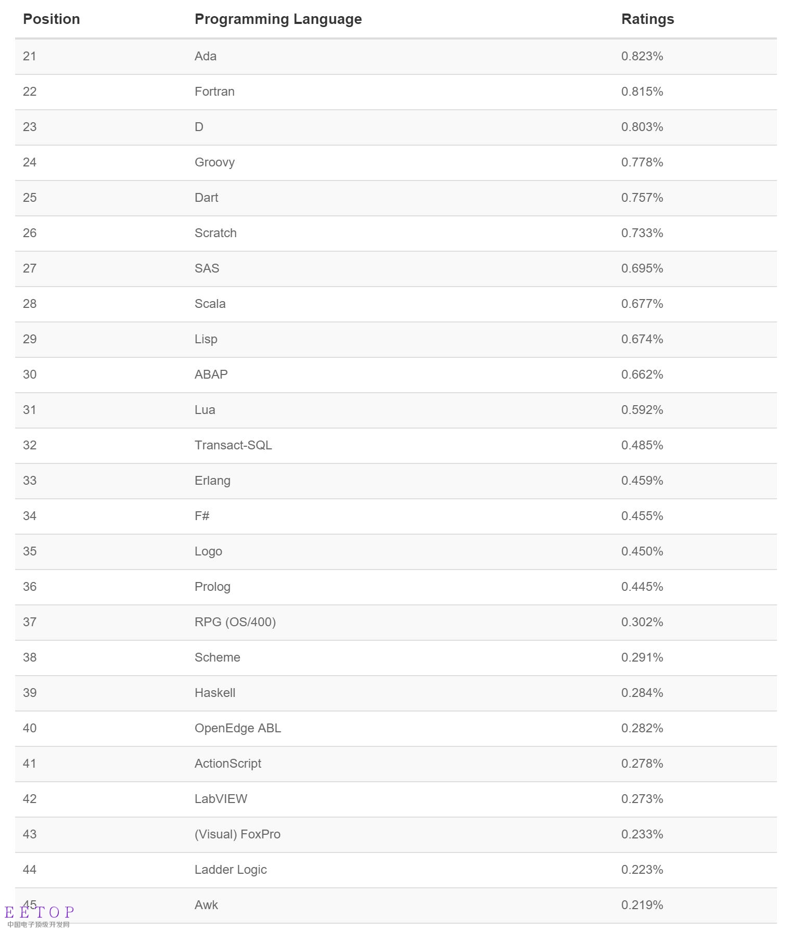This screenshot has height=931, width=804.
Task: Select the Haskell language cell
Action: pyautogui.click(x=215, y=693)
